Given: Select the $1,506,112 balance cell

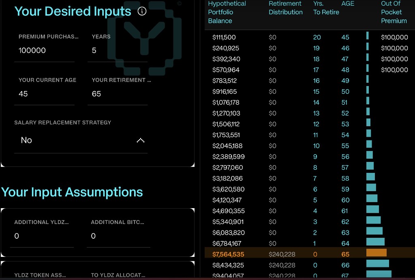Looking at the screenshot, I should 226,124.
